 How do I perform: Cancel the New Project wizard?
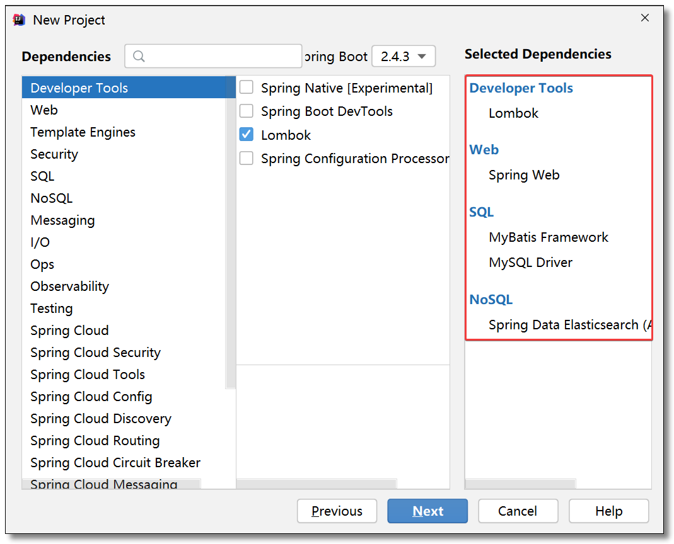[x=518, y=511]
